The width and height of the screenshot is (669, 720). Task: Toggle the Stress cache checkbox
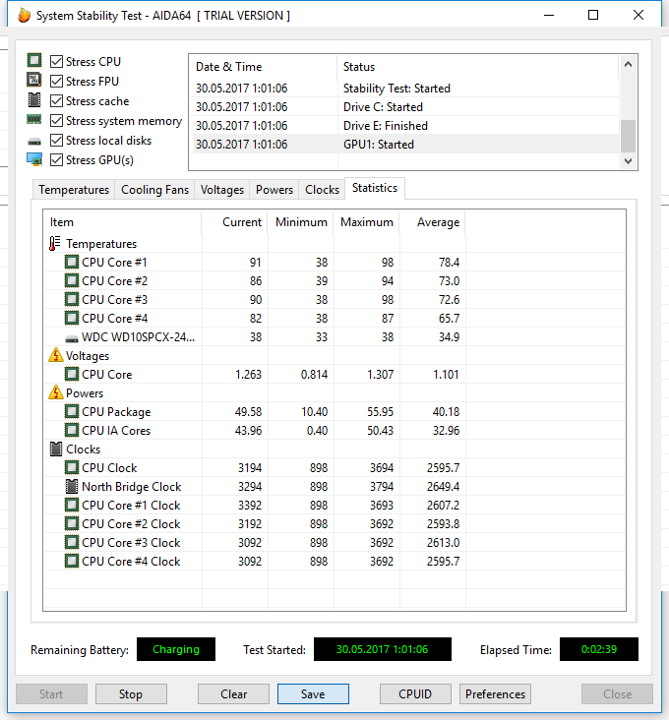tap(56, 101)
